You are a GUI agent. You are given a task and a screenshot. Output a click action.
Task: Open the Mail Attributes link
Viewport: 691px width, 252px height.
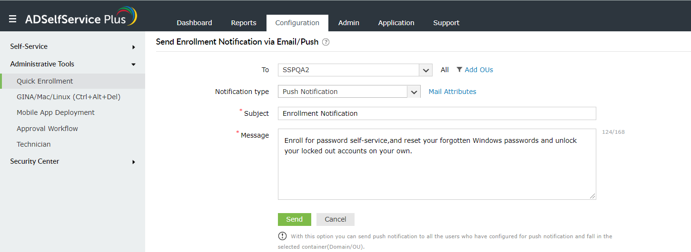pos(452,92)
